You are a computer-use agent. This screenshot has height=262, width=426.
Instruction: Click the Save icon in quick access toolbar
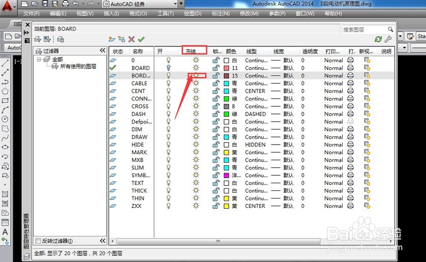[45, 4]
